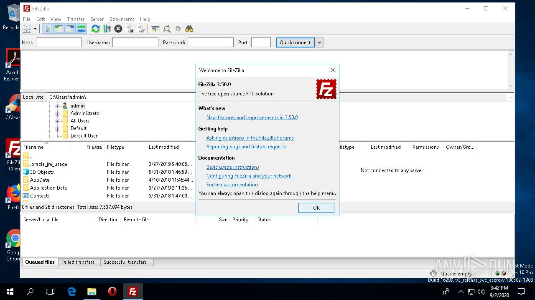This screenshot has width=535, height=300.
Task: Expand the All Users tree node
Action: click(58, 121)
